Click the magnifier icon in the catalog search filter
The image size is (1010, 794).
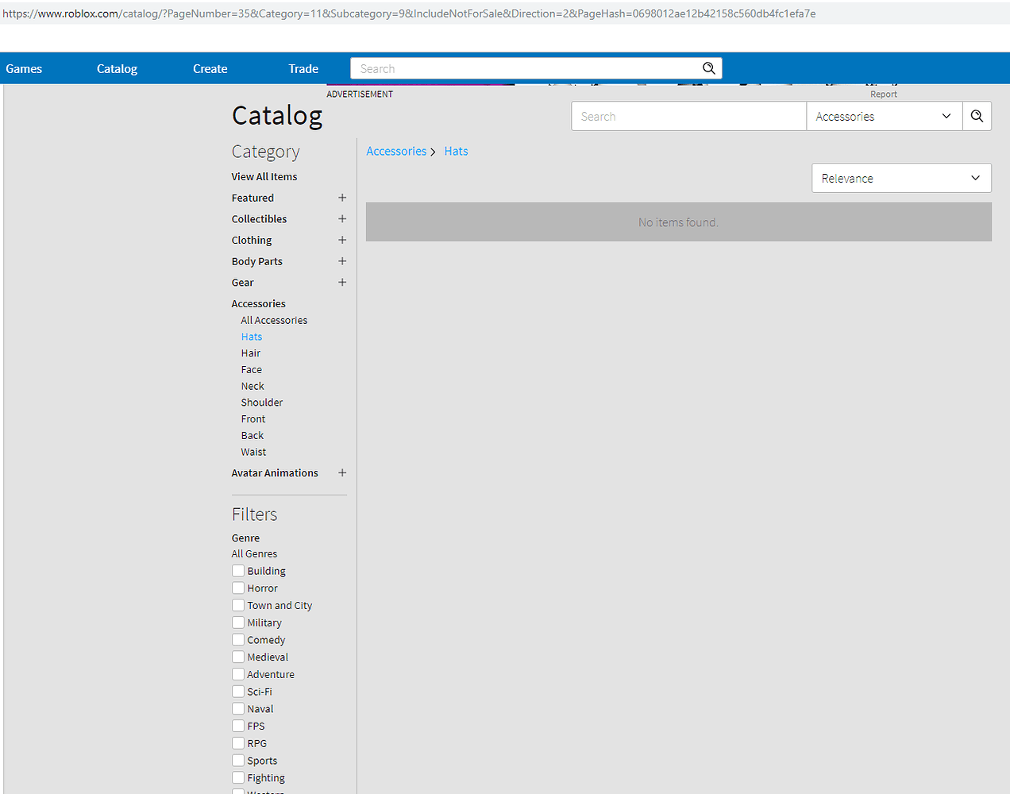(977, 116)
